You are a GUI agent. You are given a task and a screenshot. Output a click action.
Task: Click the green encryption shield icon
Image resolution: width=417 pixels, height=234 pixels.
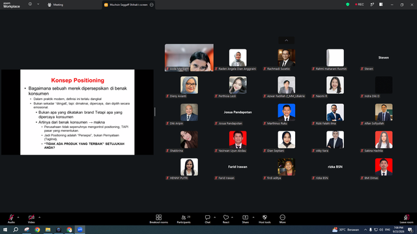tap(347, 5)
